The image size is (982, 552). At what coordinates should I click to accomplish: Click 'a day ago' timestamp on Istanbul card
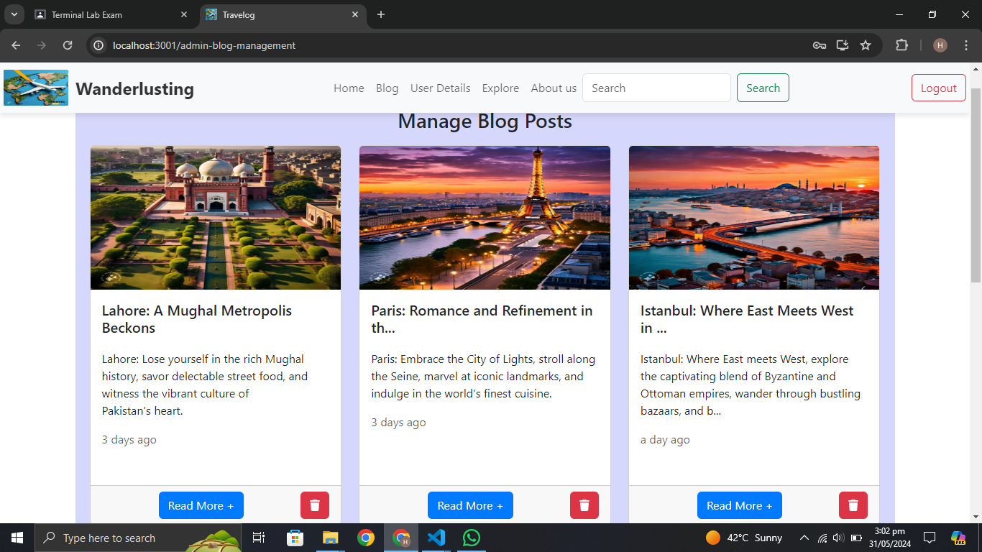pos(665,439)
